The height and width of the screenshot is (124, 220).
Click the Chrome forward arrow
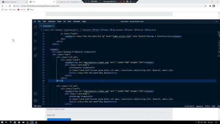pos(6,6)
